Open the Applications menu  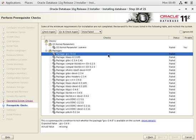13,3
